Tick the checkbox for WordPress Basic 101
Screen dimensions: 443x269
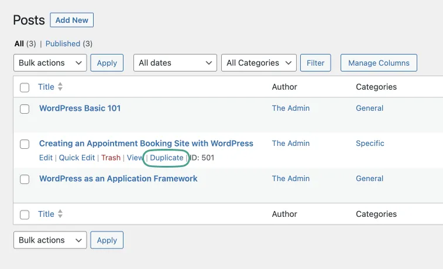pos(25,109)
